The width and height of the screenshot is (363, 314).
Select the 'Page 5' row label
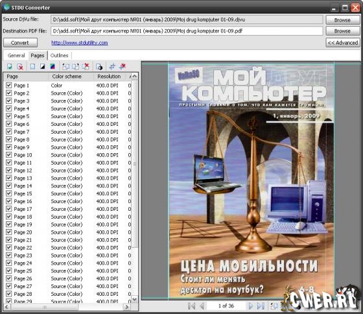(x=21, y=116)
